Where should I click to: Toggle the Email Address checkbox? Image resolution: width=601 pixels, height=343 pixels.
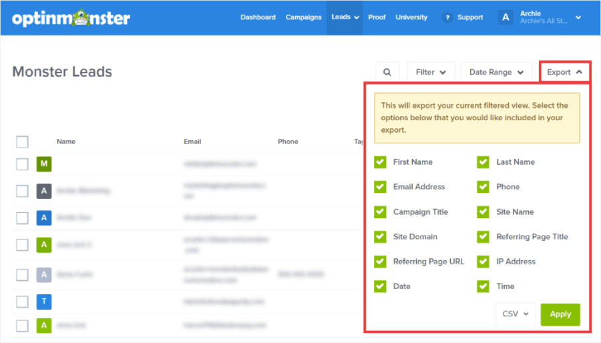[380, 187]
